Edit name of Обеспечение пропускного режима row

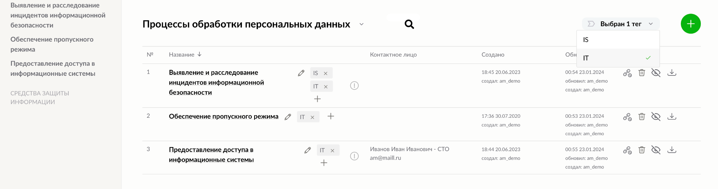point(288,117)
